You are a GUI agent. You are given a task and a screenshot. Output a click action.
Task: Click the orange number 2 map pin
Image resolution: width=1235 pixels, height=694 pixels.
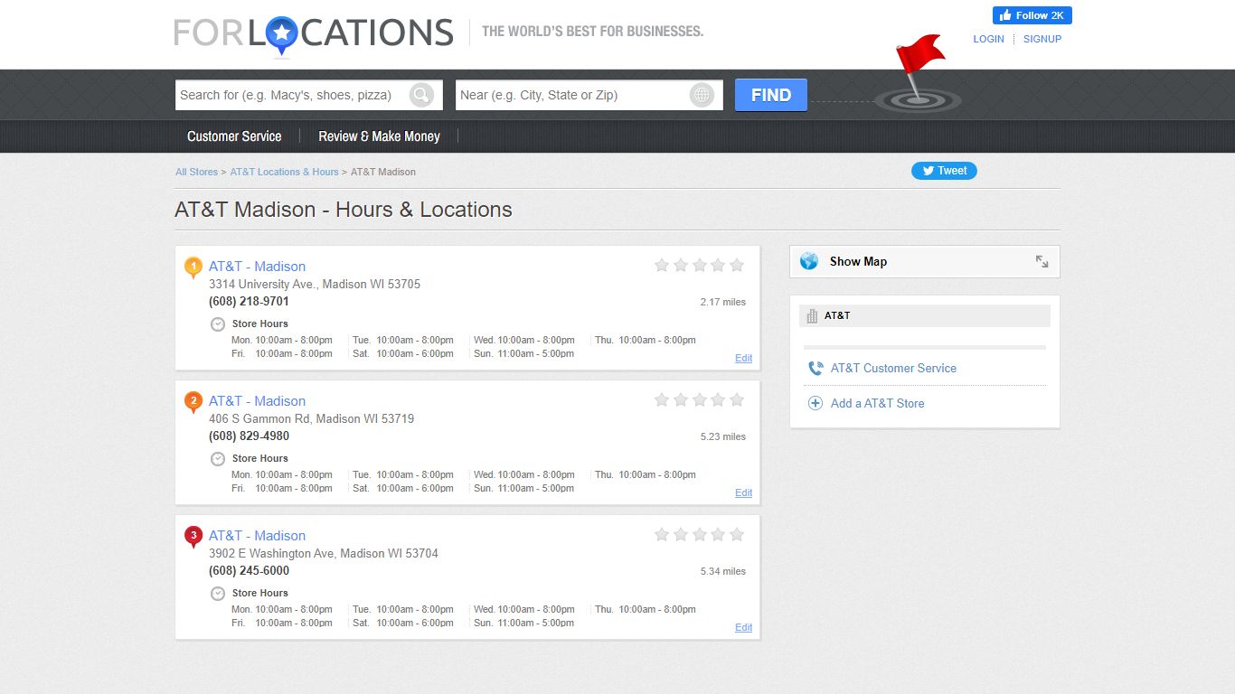pos(193,402)
